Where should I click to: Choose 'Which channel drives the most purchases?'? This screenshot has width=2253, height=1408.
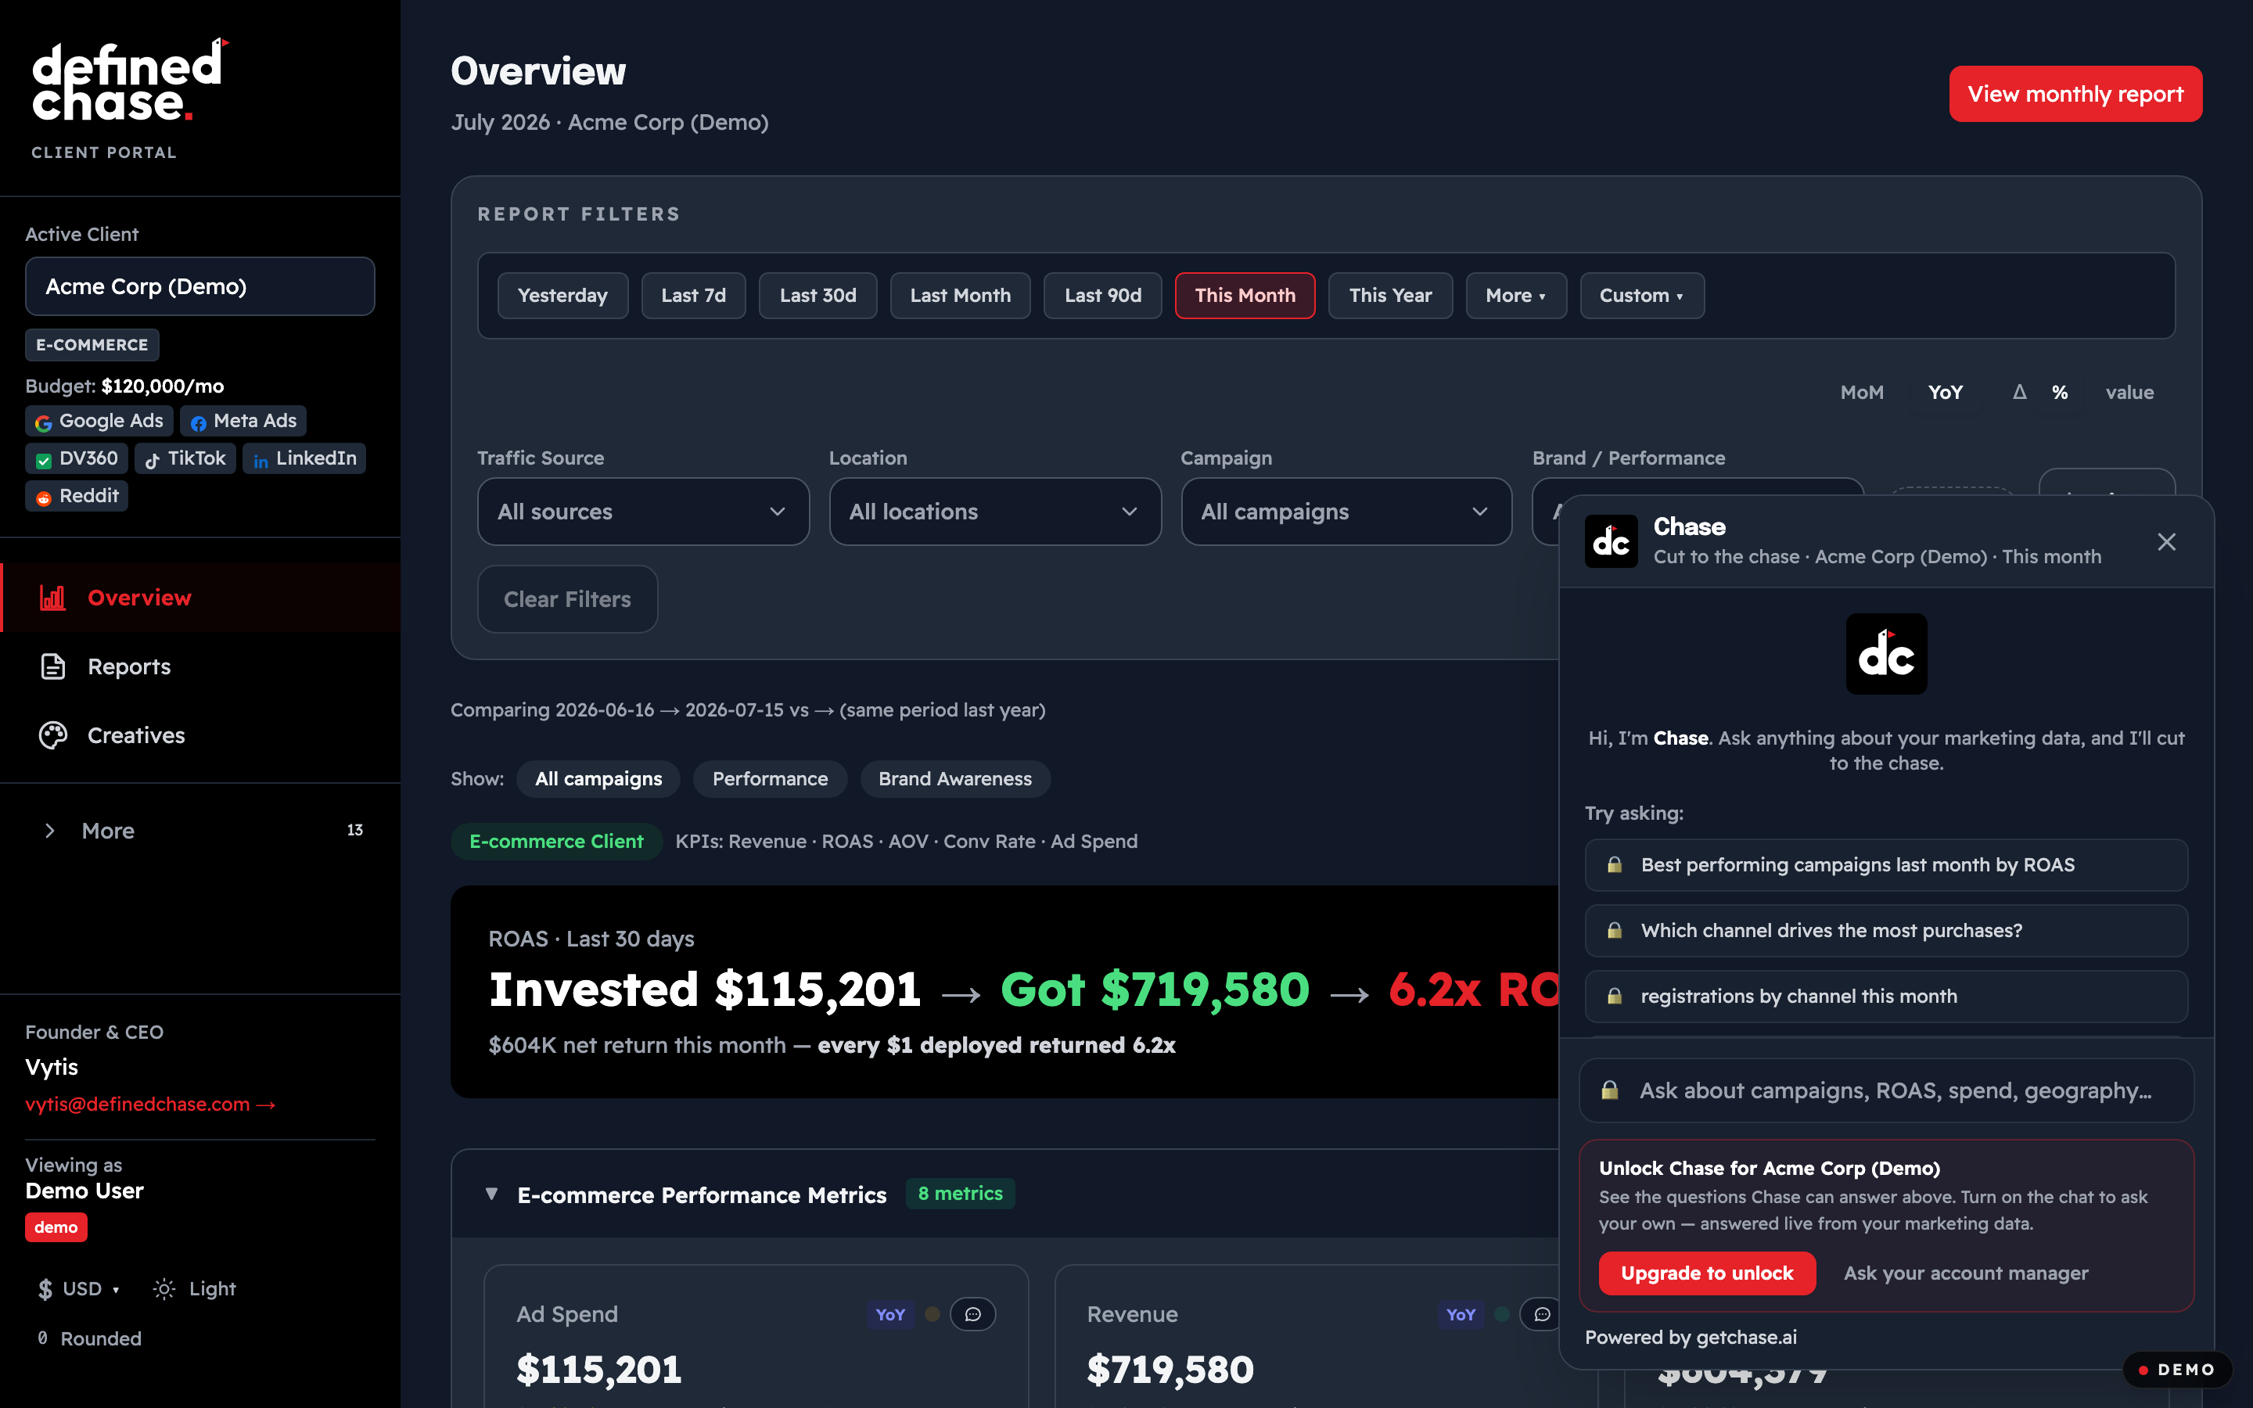(1886, 931)
